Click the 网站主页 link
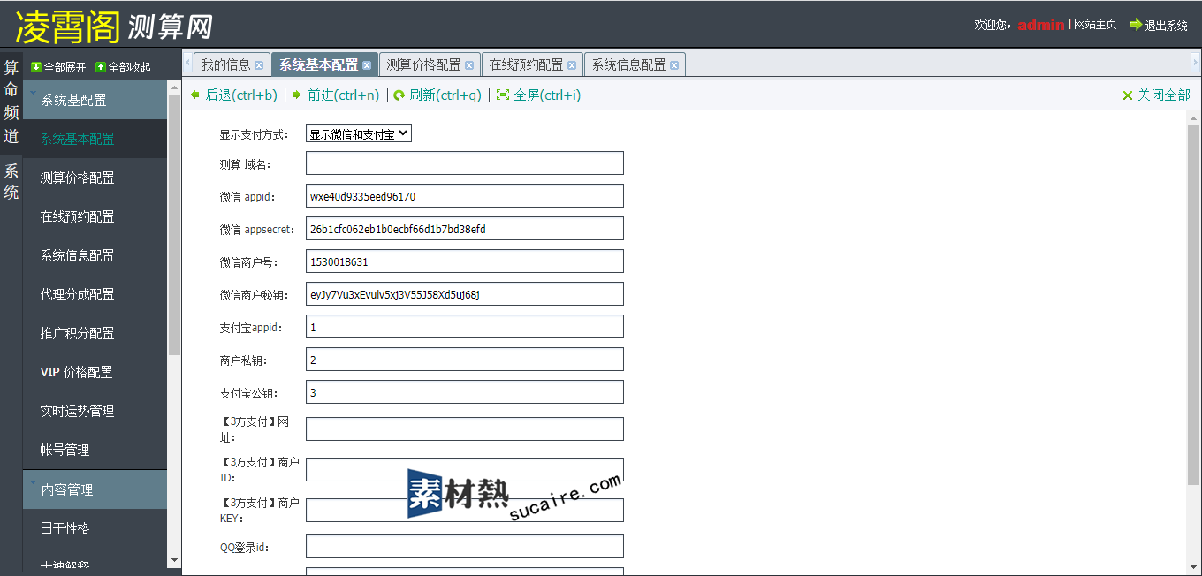Screen dimensions: 1202x576 [x=1095, y=25]
